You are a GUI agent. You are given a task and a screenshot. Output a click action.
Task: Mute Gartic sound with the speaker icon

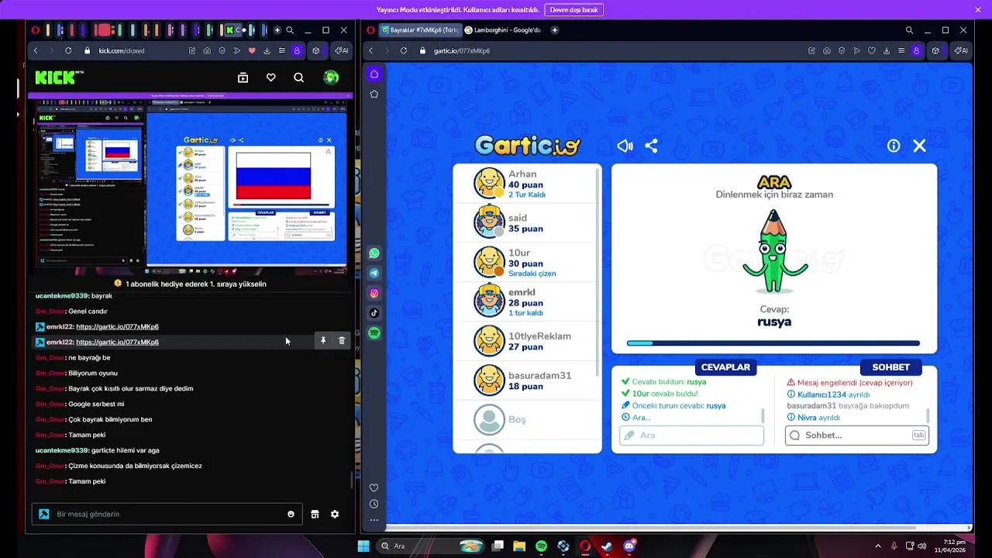point(625,146)
